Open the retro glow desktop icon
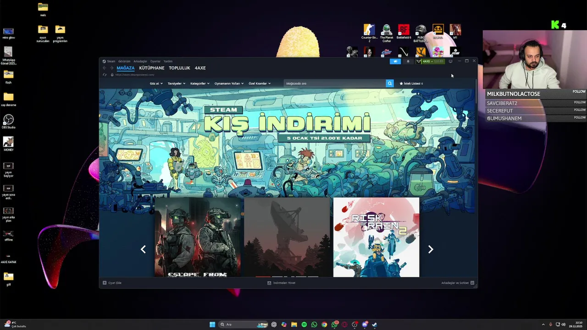587x330 pixels. tap(8, 33)
